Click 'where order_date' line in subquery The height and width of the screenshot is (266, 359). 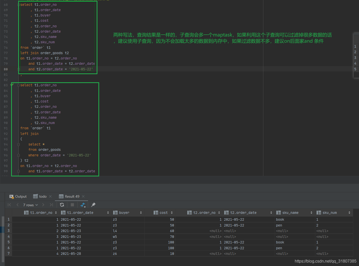coord(59,155)
